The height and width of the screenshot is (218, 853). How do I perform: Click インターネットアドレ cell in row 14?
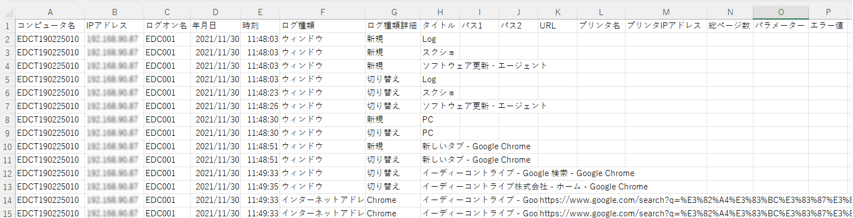[322, 200]
